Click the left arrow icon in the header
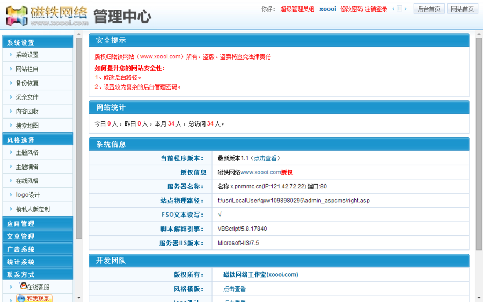Image resolution: width=483 pixels, height=302 pixels. pos(393,9)
